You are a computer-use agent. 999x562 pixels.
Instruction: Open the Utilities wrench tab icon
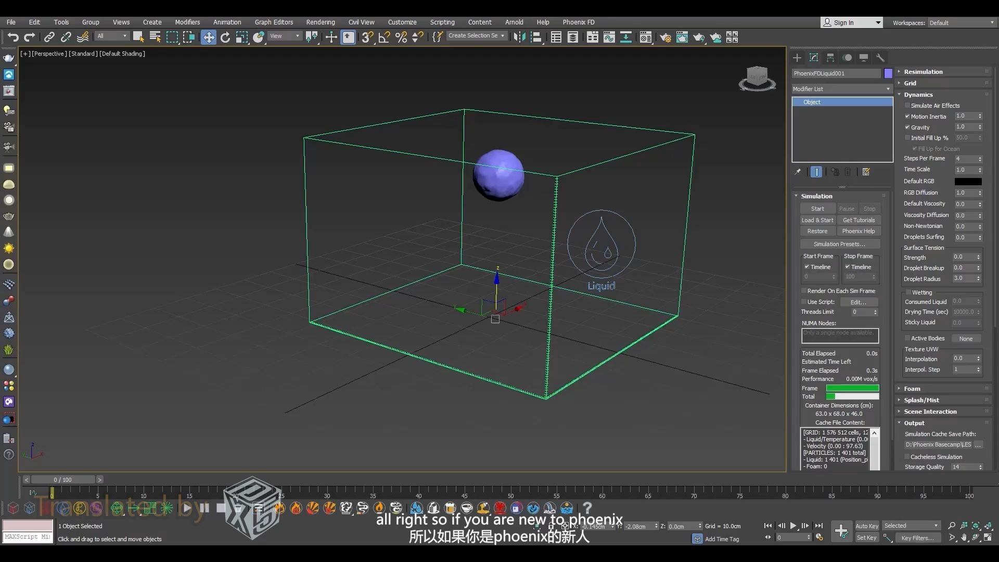[x=880, y=58]
